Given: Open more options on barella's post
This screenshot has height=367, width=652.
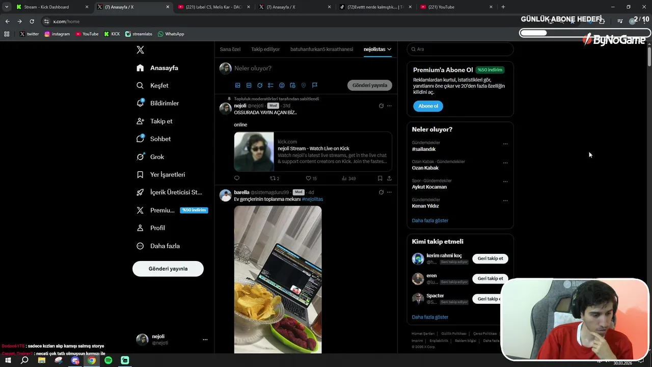Looking at the screenshot, I should [x=389, y=192].
